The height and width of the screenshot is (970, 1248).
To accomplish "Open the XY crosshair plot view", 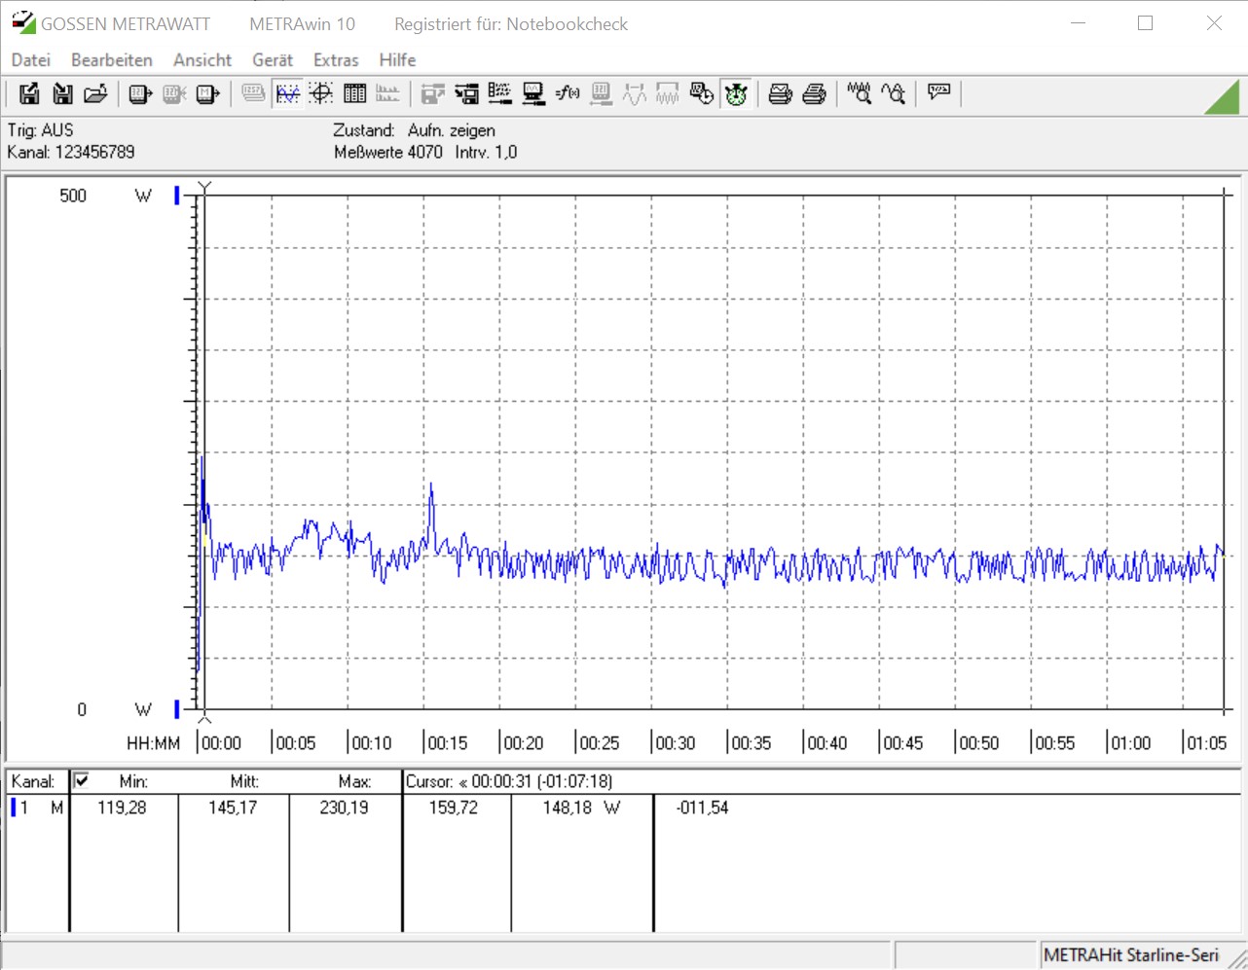I will pos(321,93).
